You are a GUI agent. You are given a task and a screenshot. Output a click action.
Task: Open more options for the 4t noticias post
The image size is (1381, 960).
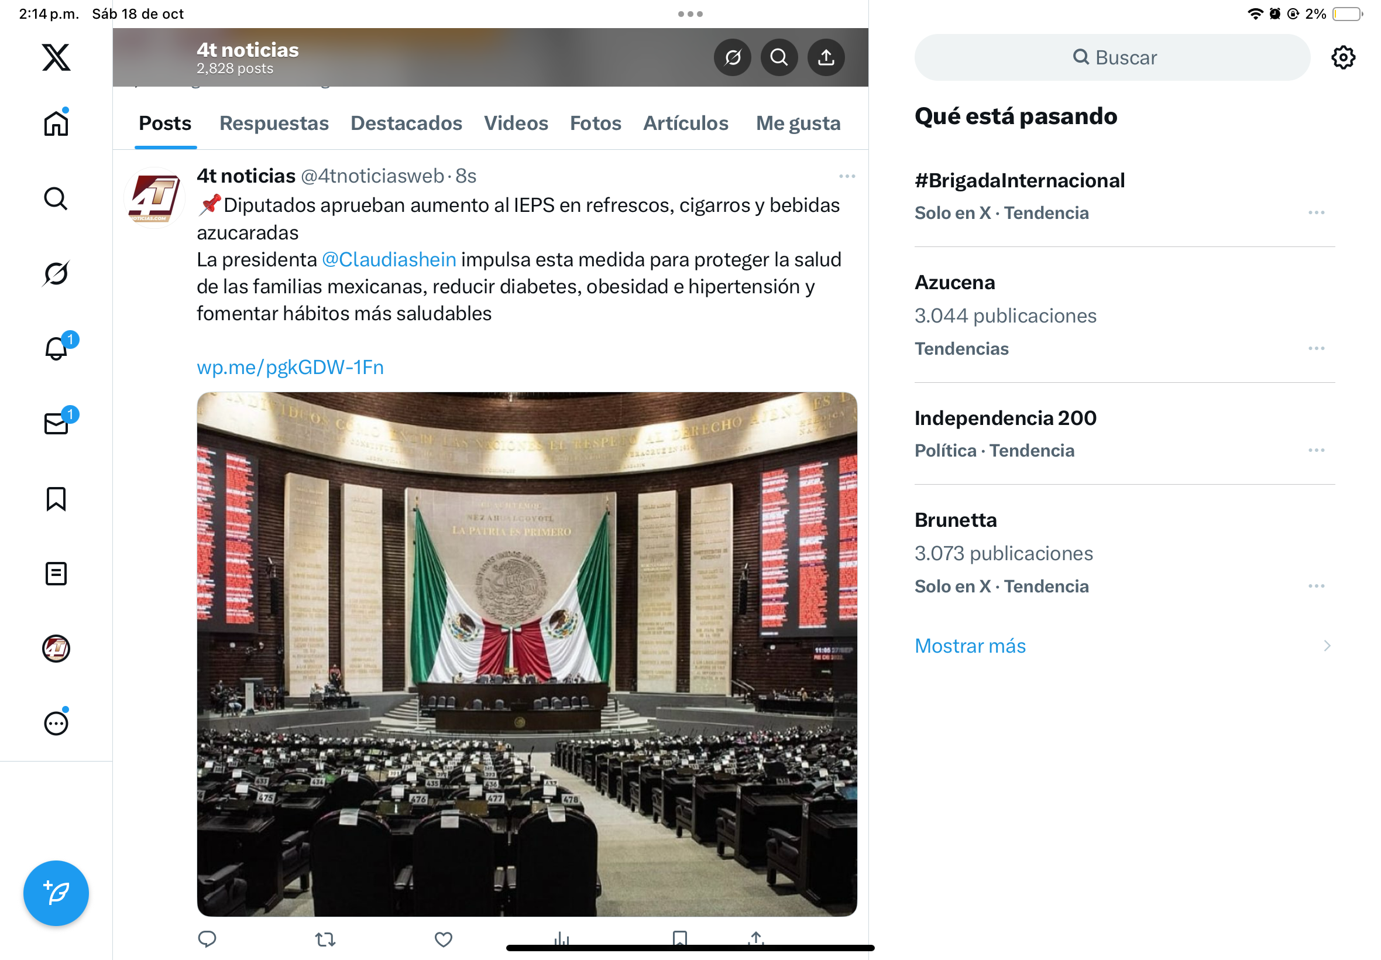[x=847, y=176]
